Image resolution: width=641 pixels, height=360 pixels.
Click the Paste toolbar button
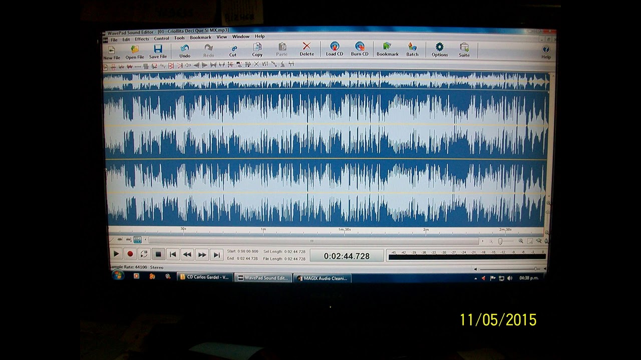pyautogui.click(x=282, y=49)
